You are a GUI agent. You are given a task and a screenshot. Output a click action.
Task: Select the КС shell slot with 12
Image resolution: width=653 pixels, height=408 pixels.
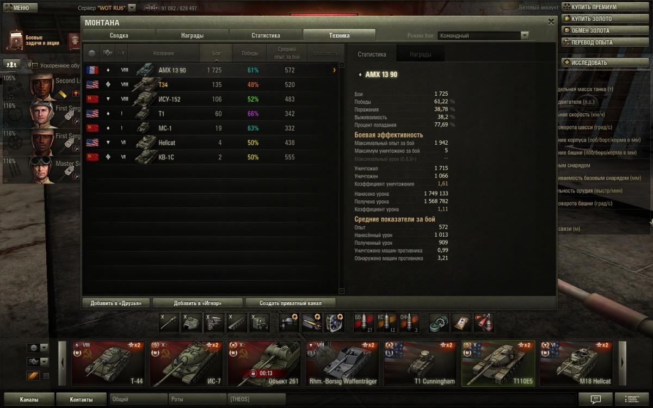(386, 323)
